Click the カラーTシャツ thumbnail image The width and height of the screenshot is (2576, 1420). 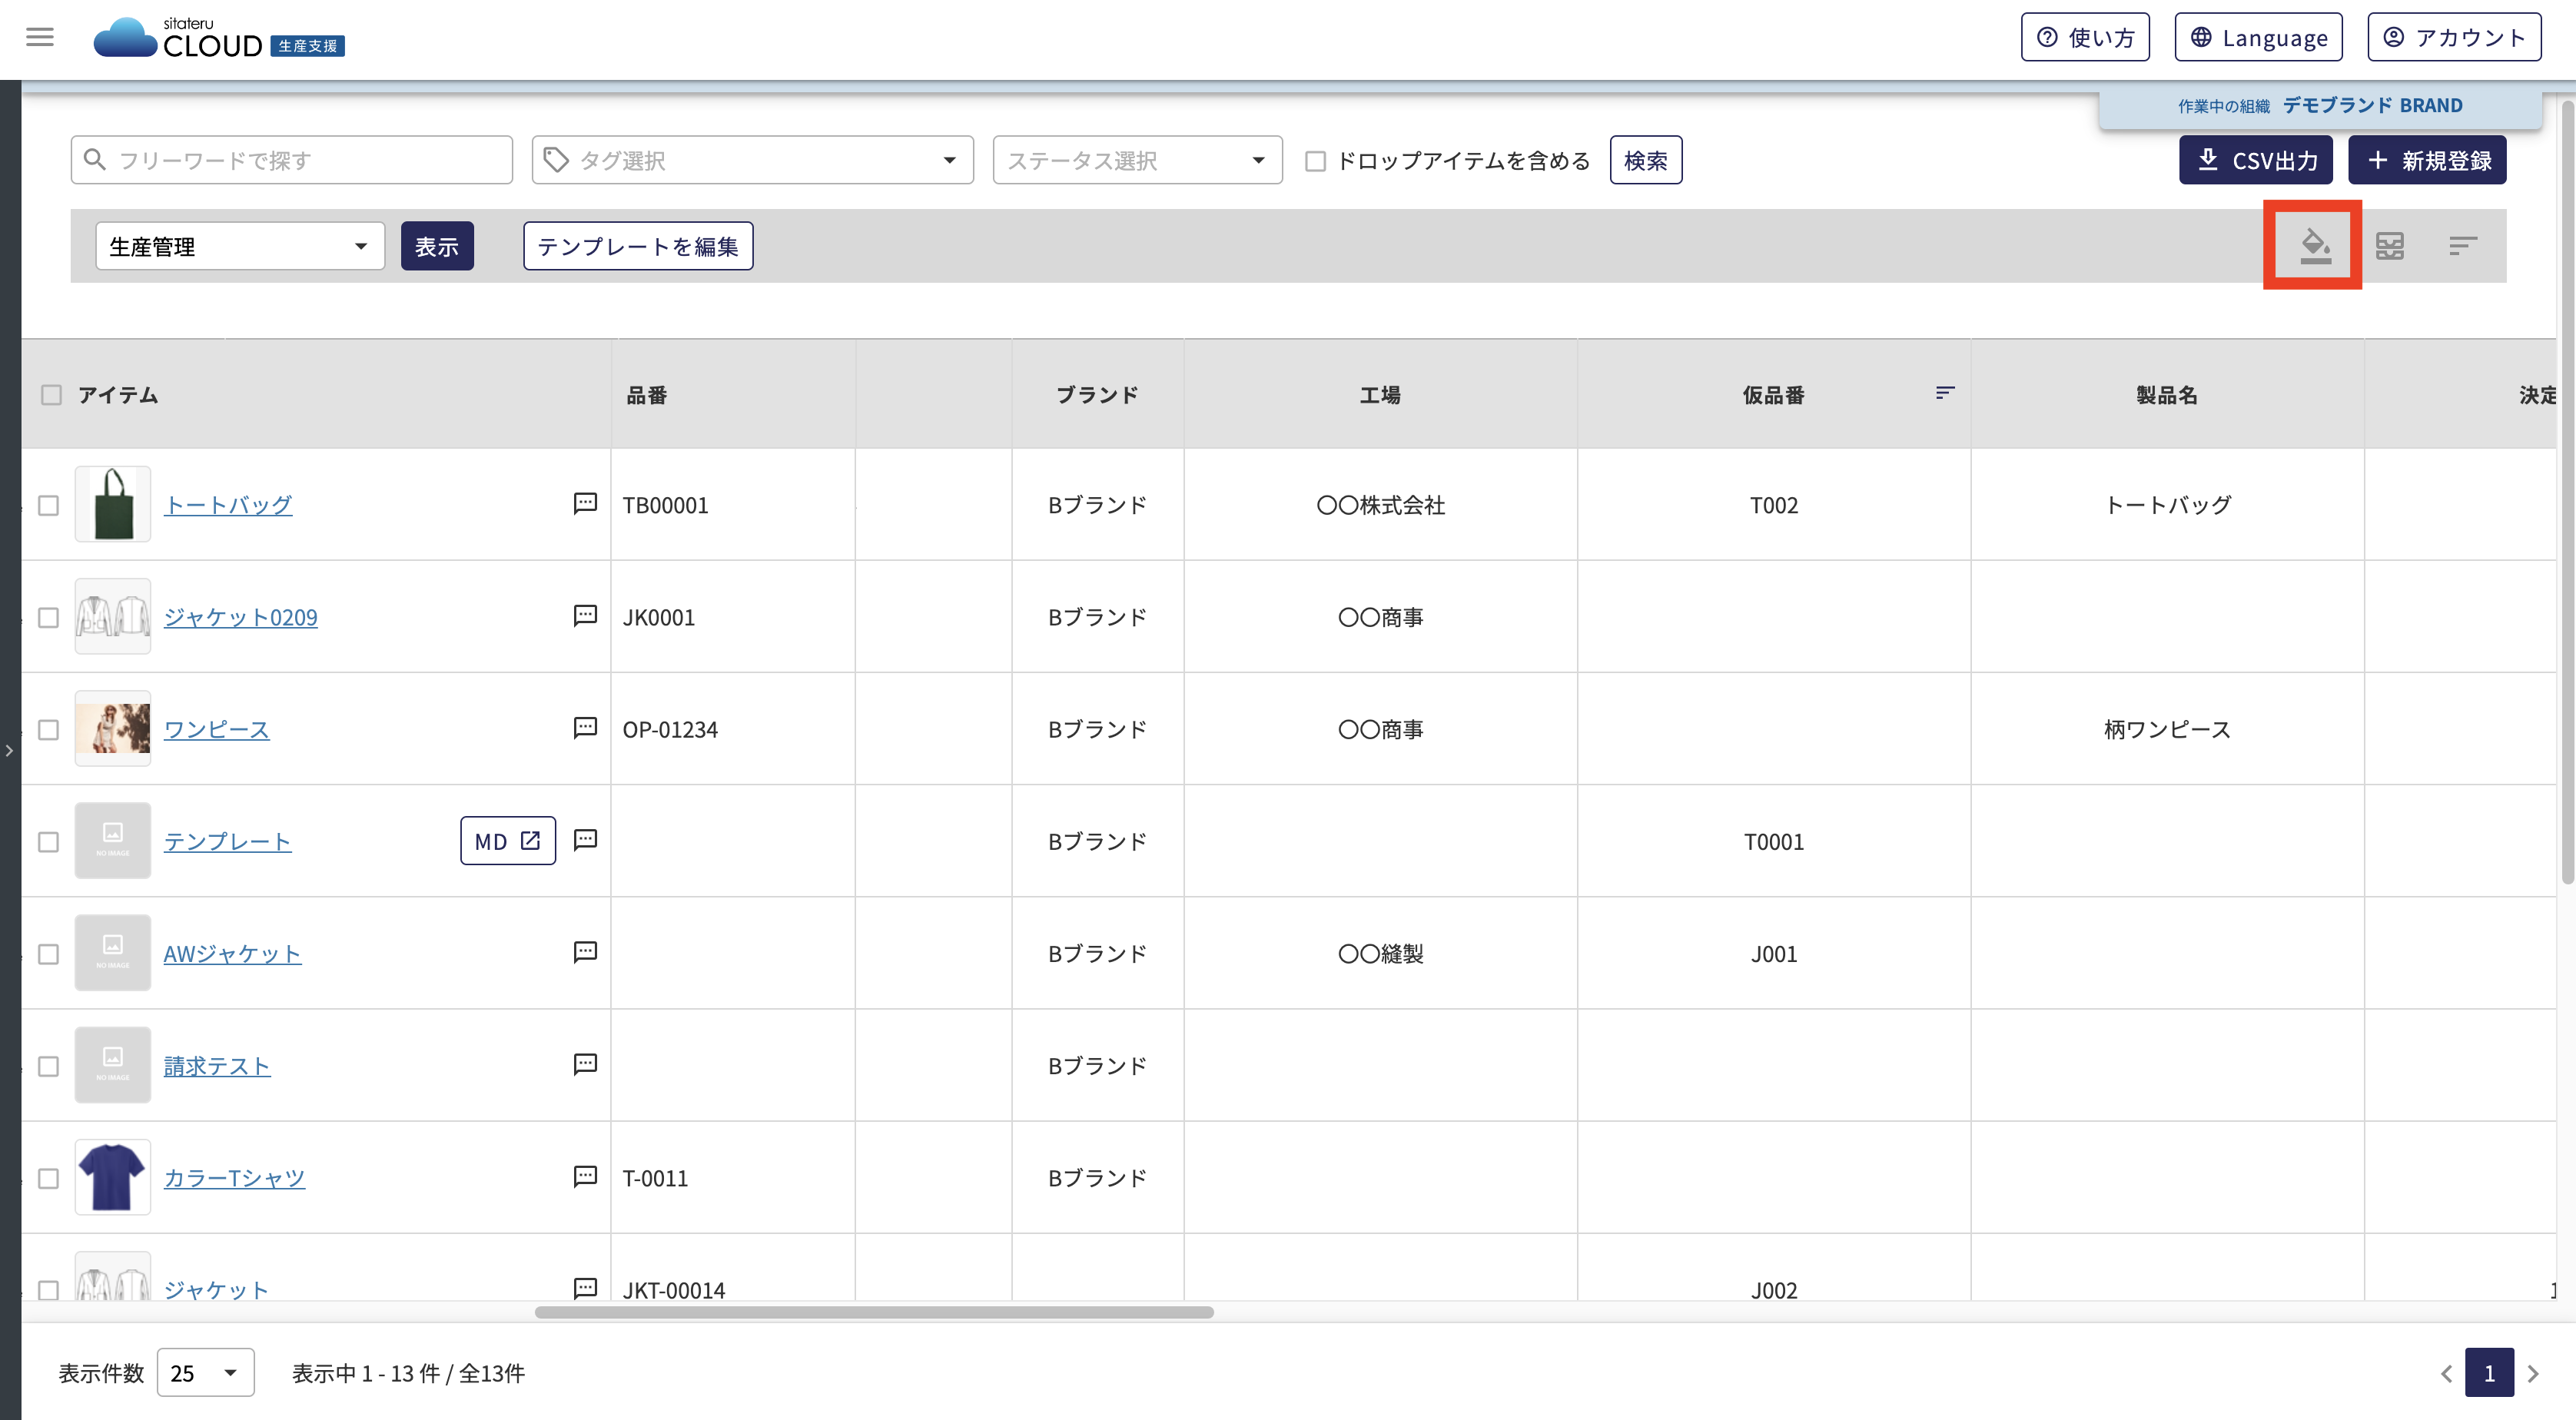point(113,1177)
